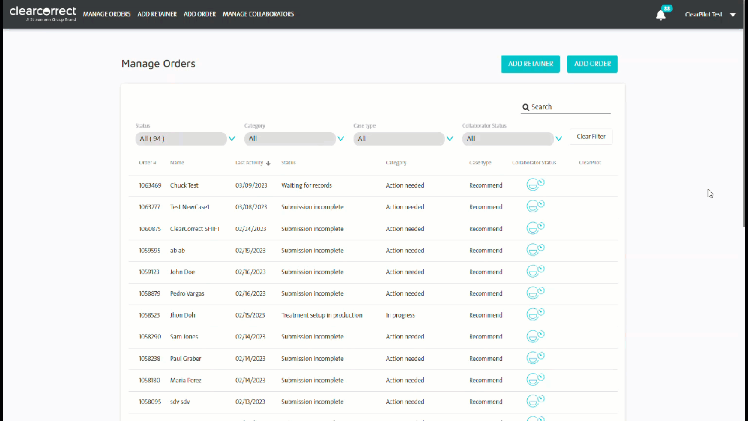Click collaborator status icon for Jhon Doh

[535, 315]
